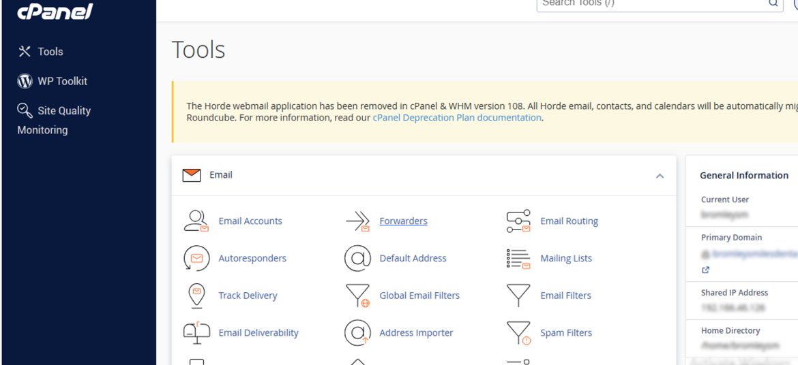Open the cPanel Deprecation Plan documentation link
The image size is (798, 365).
coord(457,118)
